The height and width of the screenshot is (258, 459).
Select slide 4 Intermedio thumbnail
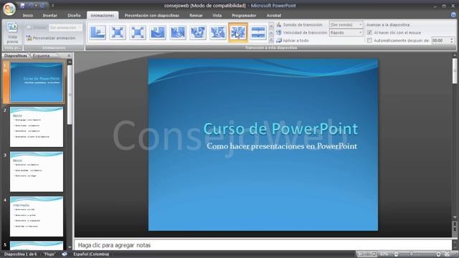37,216
